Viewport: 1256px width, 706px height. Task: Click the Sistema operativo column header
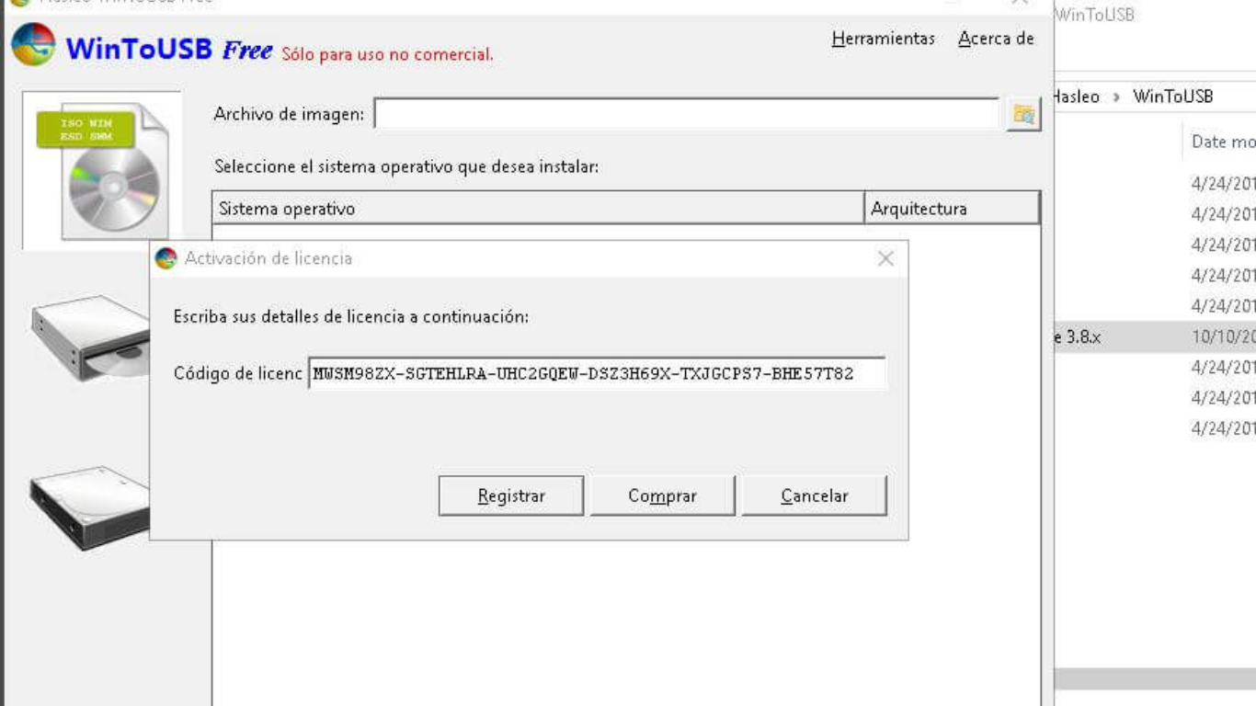(x=538, y=209)
